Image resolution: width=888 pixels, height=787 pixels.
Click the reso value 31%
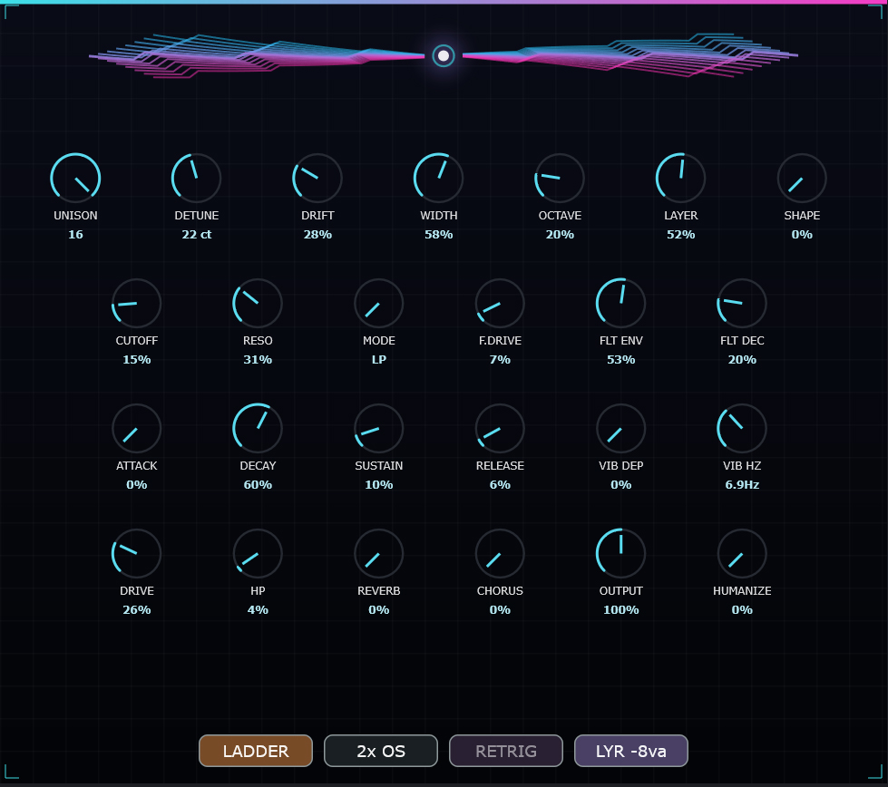pos(258,360)
